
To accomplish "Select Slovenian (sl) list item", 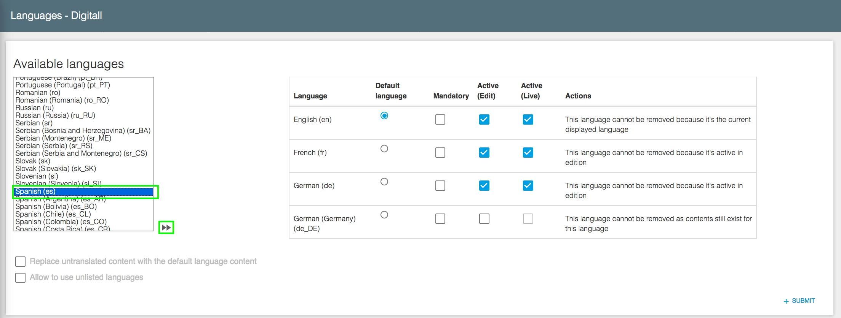I will coord(84,176).
